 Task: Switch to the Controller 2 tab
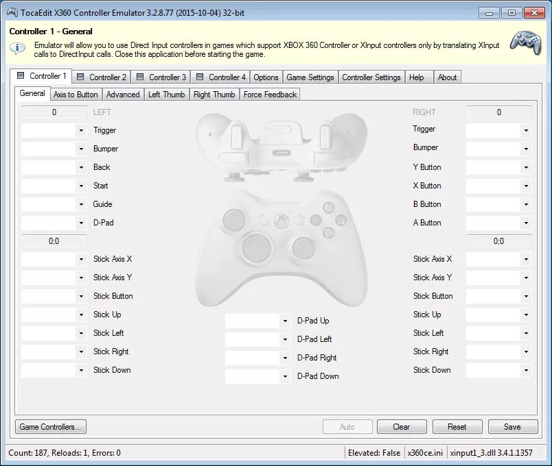pos(102,77)
